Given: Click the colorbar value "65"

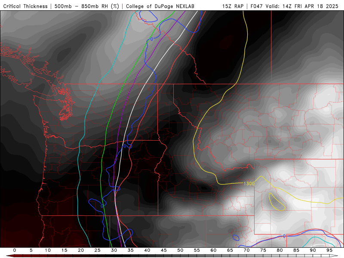Looking at the screenshot, I should click(x=230, y=250).
